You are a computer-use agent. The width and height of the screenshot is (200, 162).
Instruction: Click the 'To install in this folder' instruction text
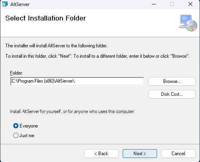pos(97,56)
